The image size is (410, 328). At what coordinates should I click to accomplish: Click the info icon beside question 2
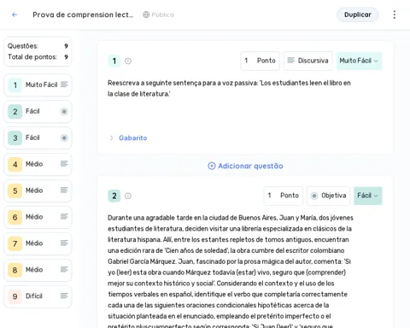pyautogui.click(x=128, y=196)
